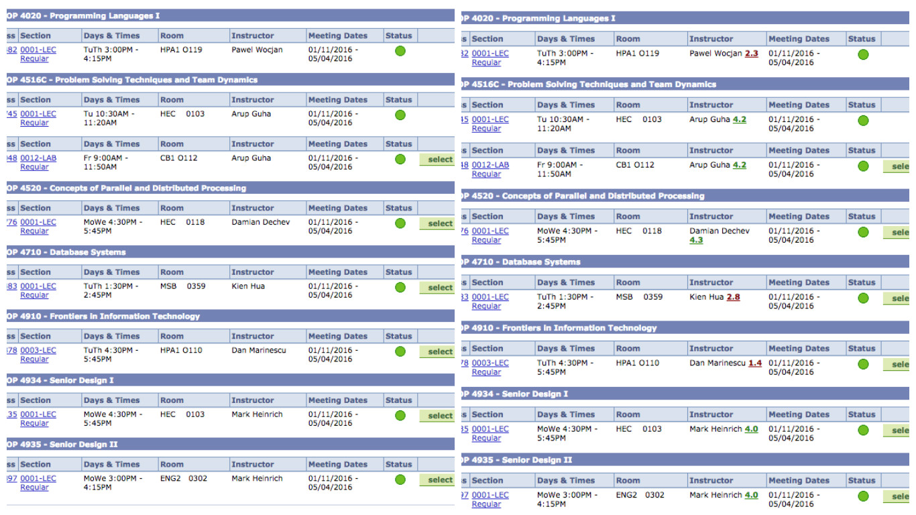916x515 pixels.
Task: Click green status circle in rated CB1 O112 lab row
Action: [x=863, y=166]
